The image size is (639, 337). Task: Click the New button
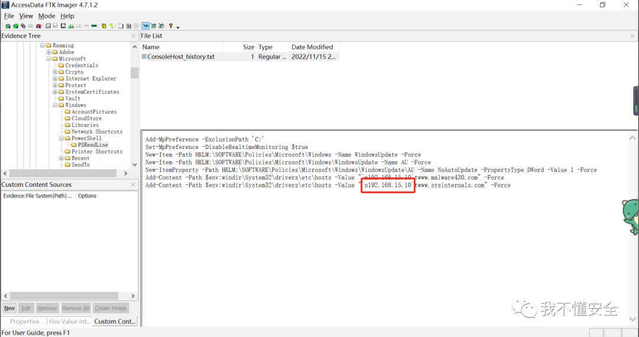[9, 308]
